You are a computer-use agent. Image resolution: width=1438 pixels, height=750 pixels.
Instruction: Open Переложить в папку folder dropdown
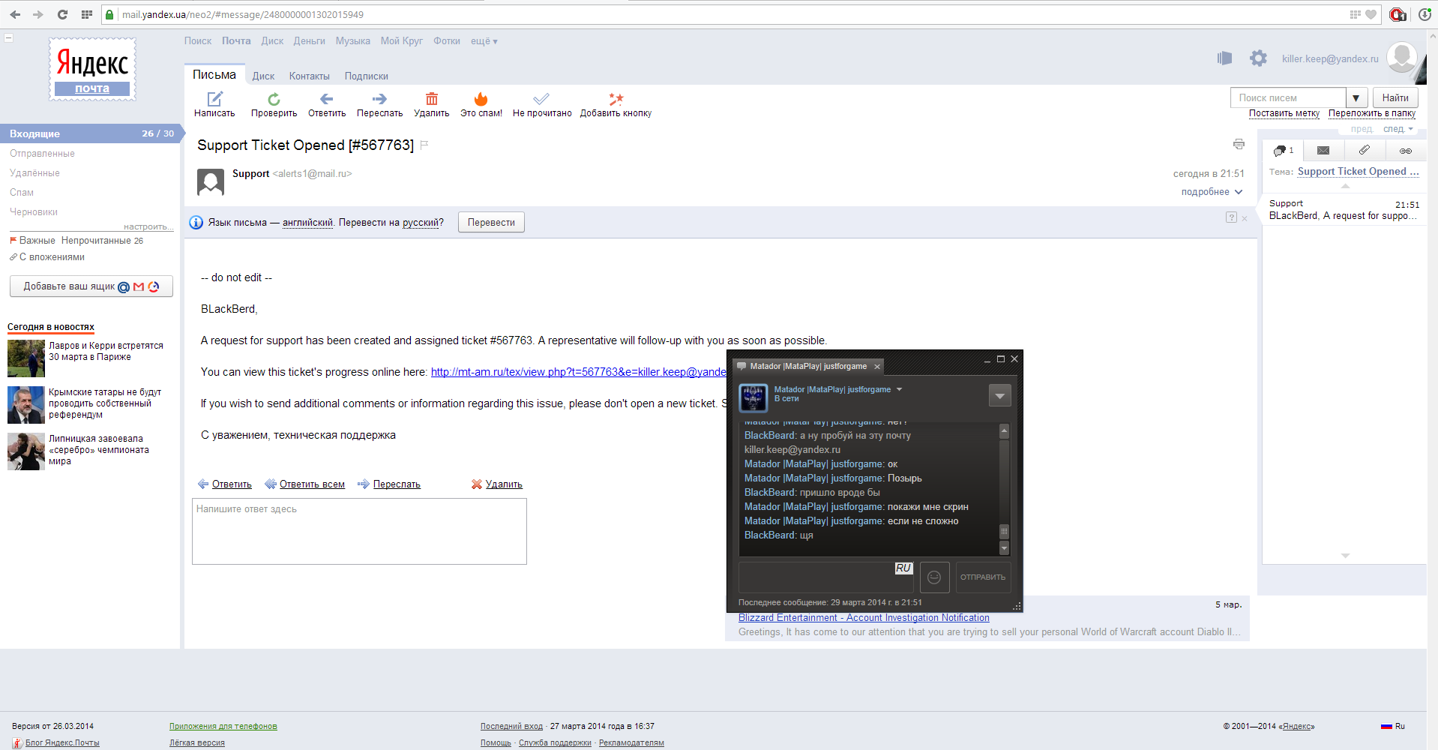click(1372, 114)
